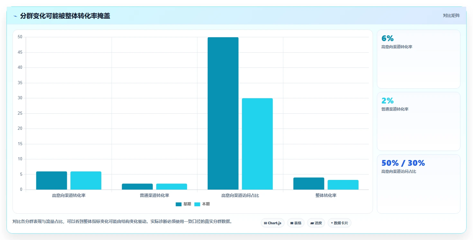Select the Chart.js chip
The image size is (473, 240).
273,223
